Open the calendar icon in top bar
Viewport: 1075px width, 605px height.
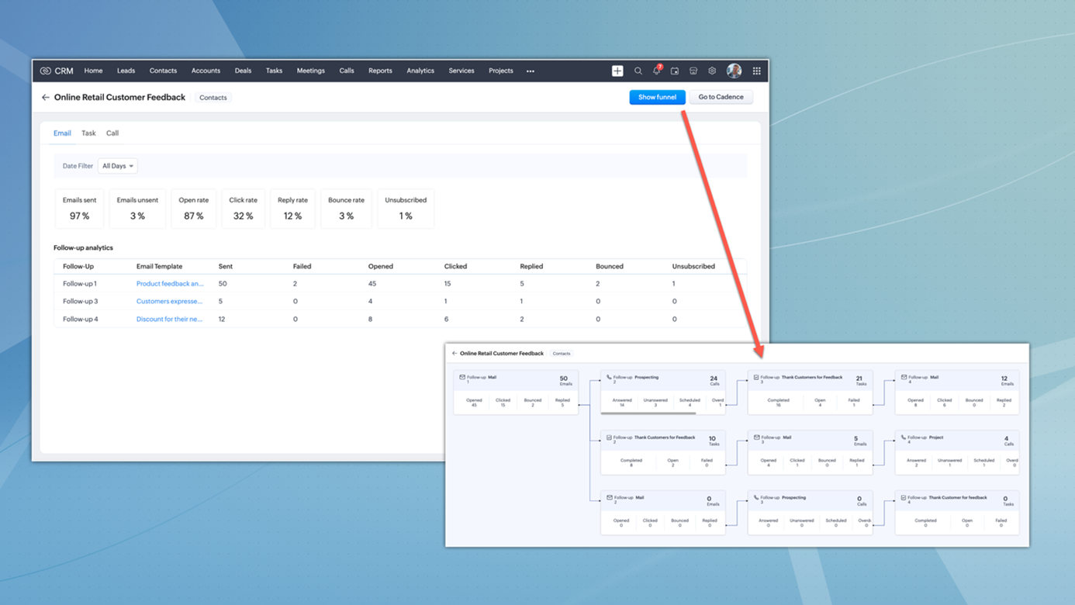(x=675, y=71)
